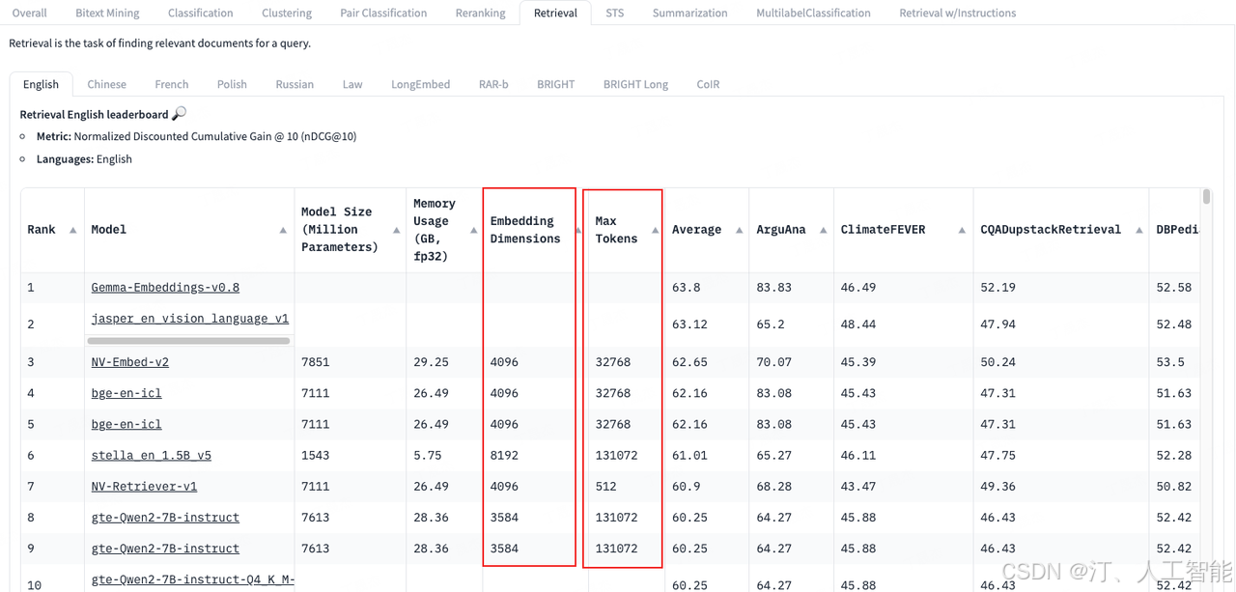
Task: Click horizontal scrollbar under jasper model cell
Action: pos(188,341)
